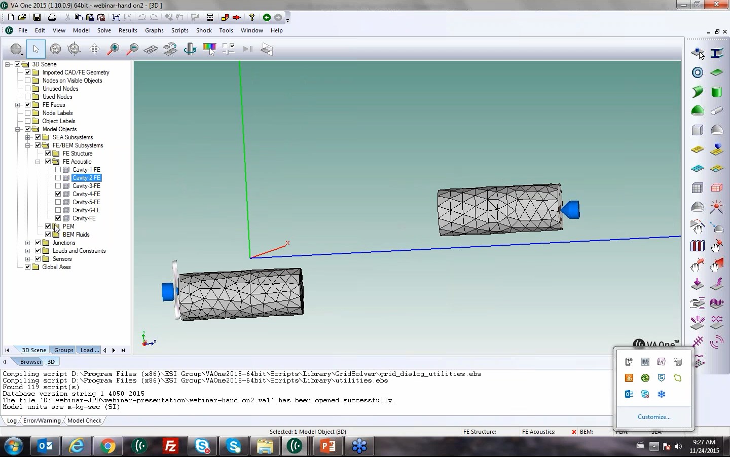Viewport: 730px width, 457px height.
Task: Open the Solve menu
Action: pyautogui.click(x=104, y=30)
